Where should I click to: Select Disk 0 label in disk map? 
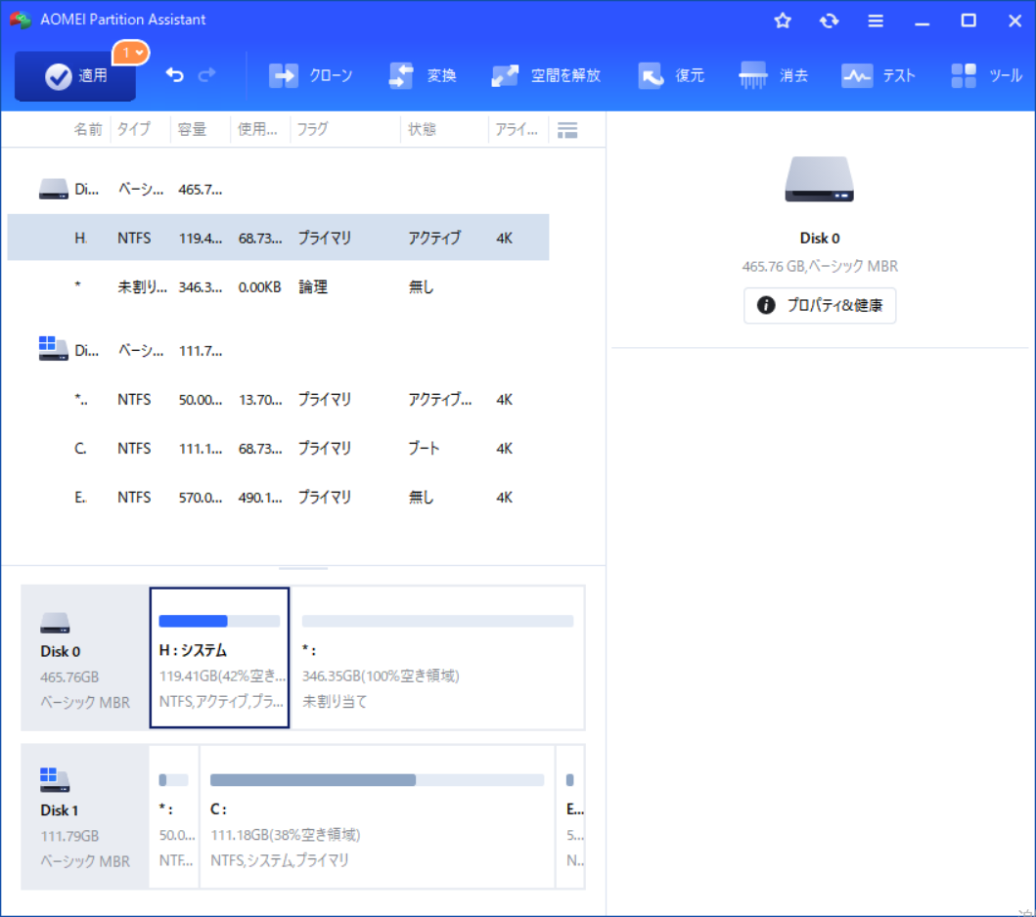click(60, 652)
